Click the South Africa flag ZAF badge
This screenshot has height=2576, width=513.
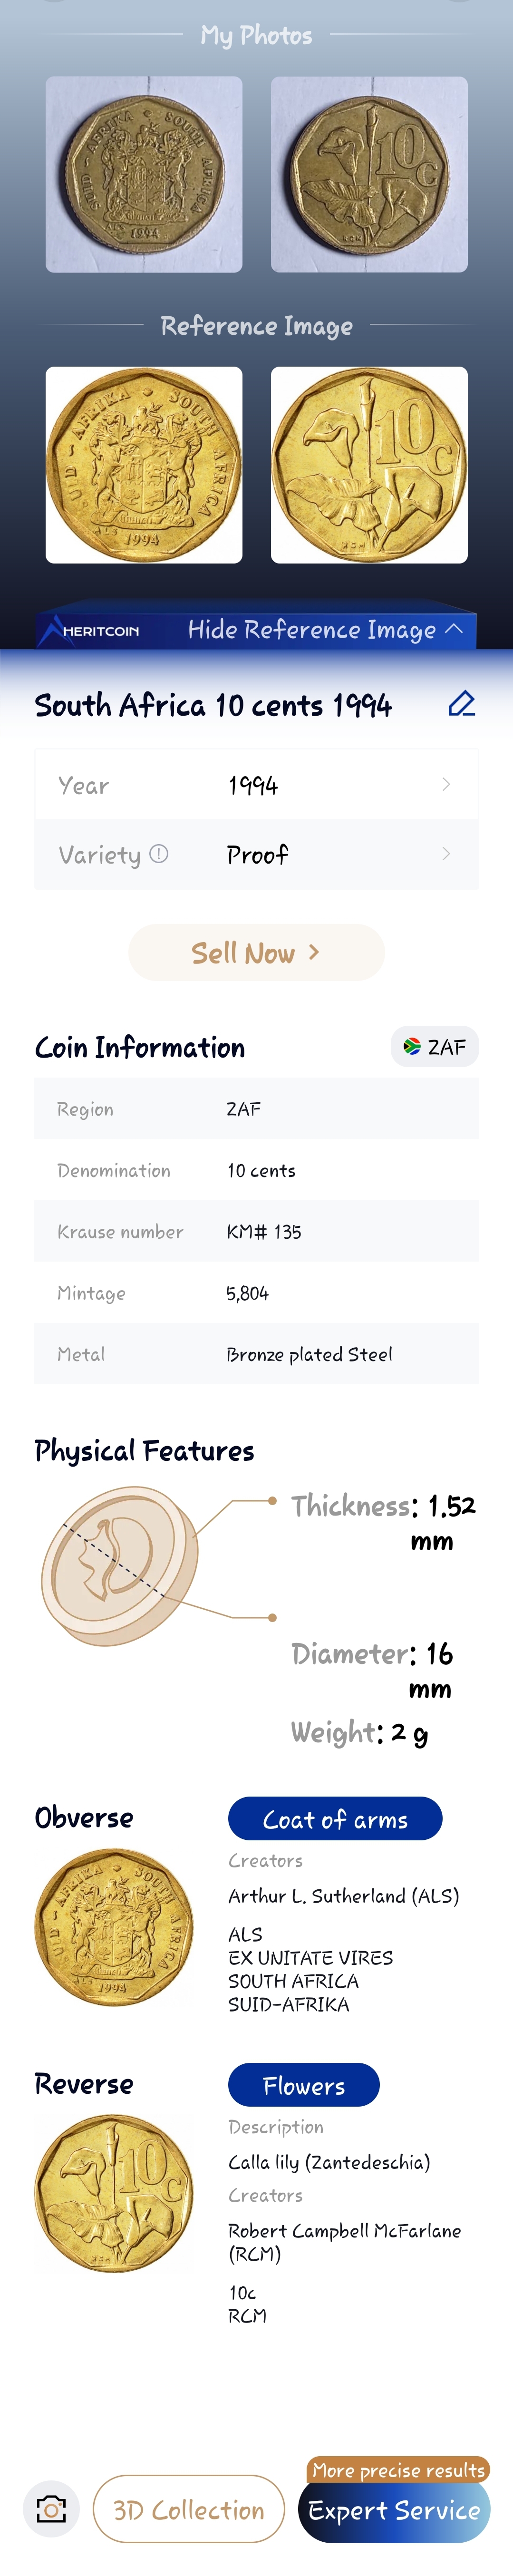[434, 1047]
